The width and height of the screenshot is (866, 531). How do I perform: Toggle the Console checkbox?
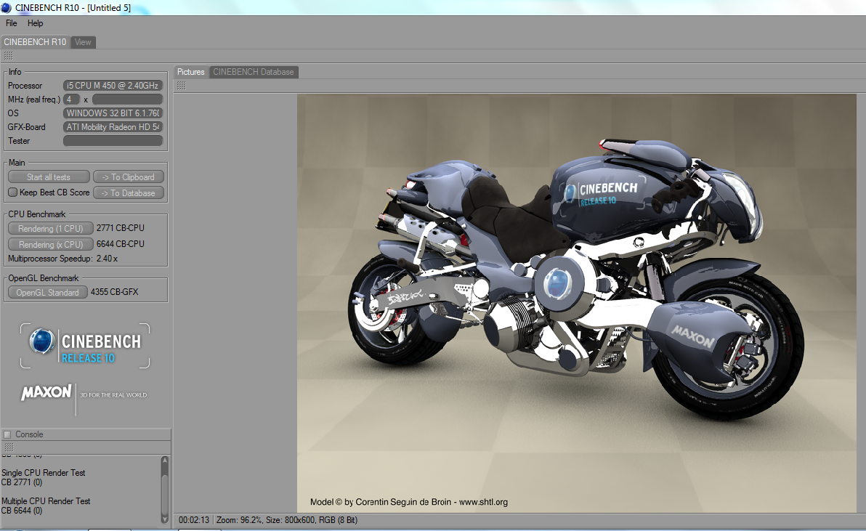(7, 434)
